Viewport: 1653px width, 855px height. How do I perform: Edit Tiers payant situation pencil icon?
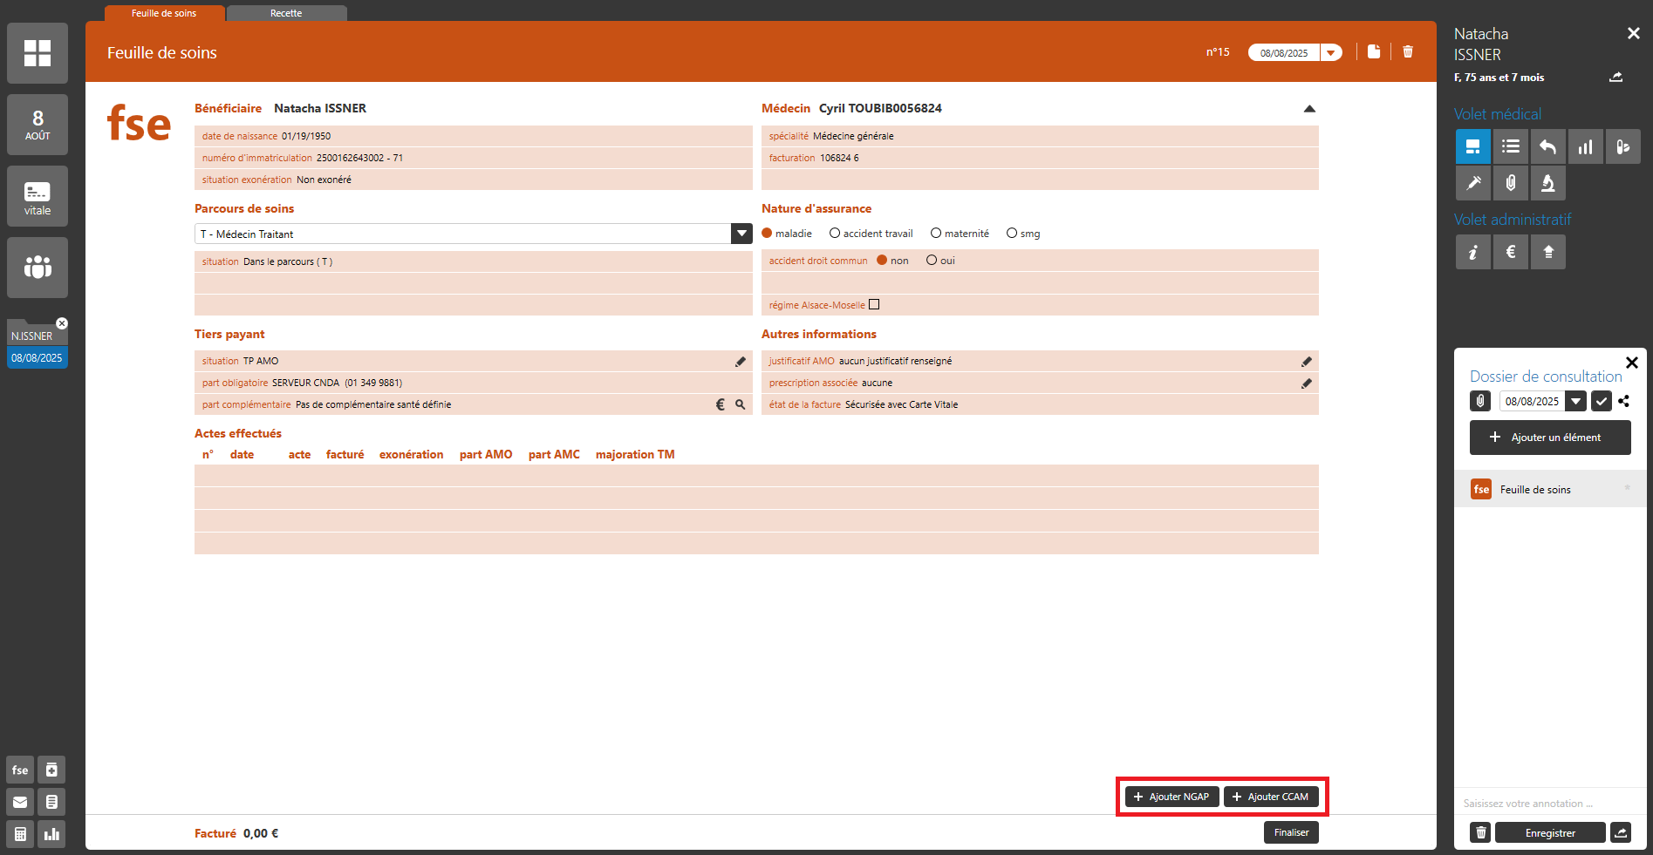741,362
